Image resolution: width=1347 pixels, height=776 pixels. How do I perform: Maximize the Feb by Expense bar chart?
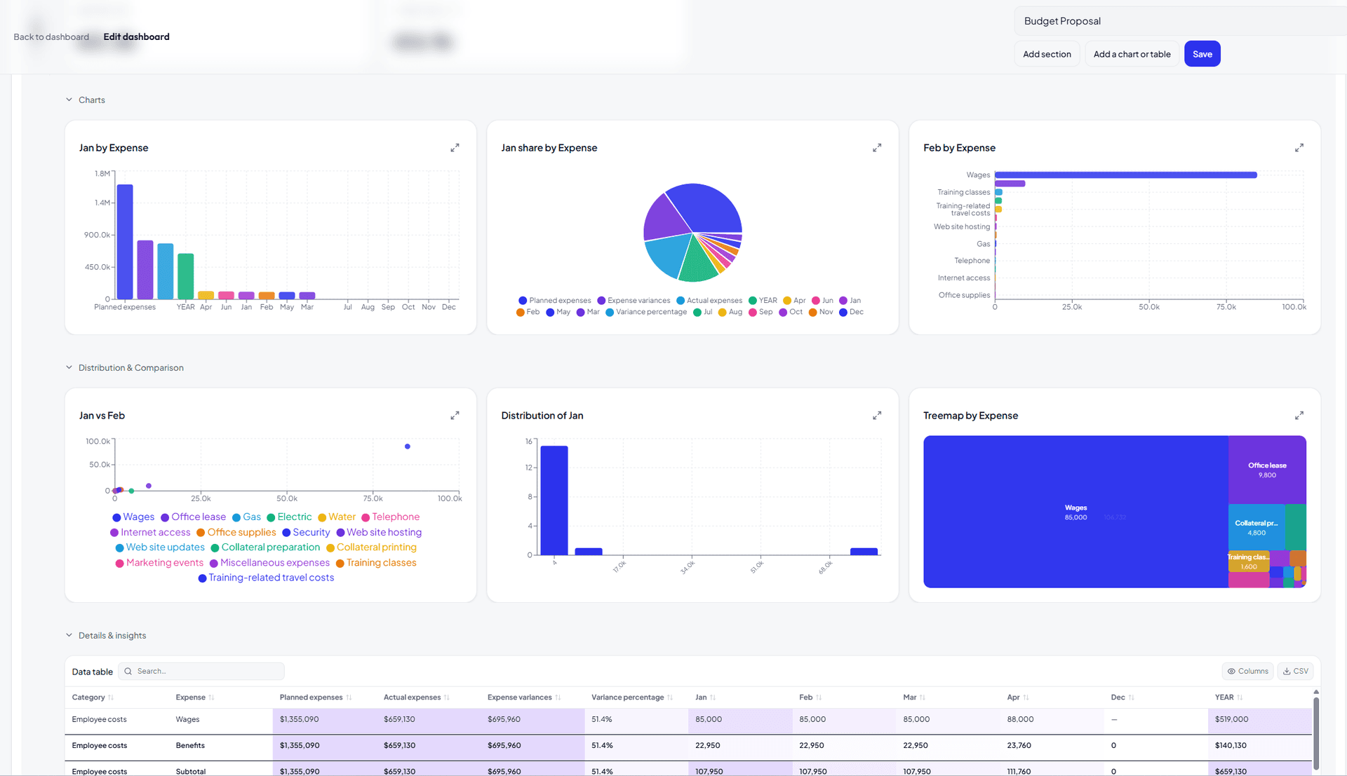[x=1299, y=147]
